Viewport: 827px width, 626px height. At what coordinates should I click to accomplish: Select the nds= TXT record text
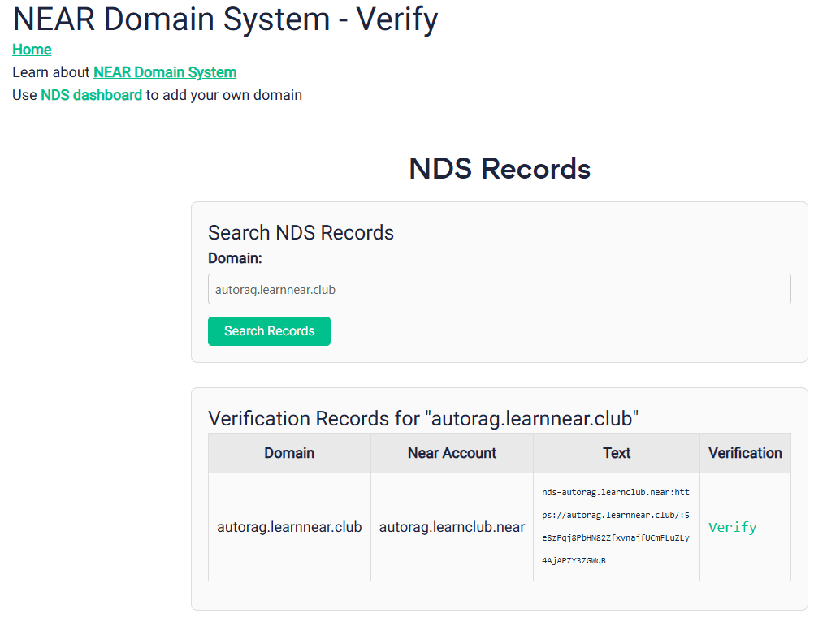click(x=616, y=526)
